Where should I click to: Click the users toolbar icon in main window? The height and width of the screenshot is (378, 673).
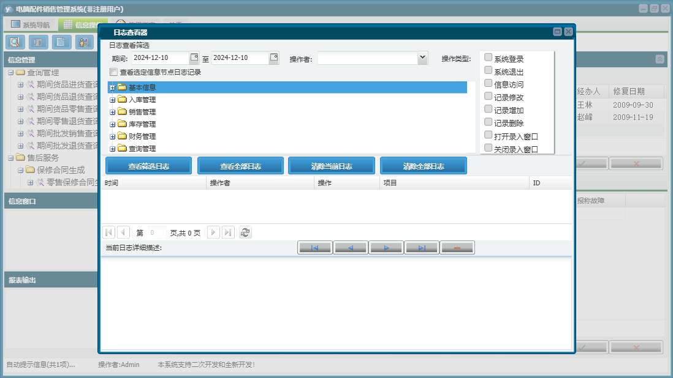point(85,42)
